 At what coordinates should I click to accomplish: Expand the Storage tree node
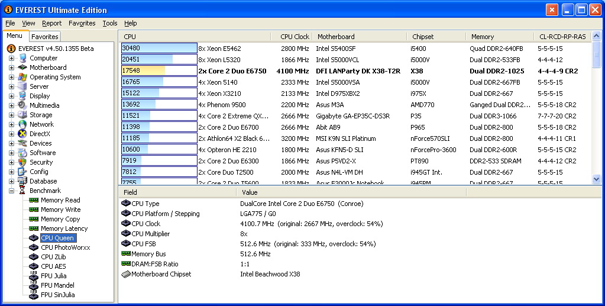click(x=11, y=115)
